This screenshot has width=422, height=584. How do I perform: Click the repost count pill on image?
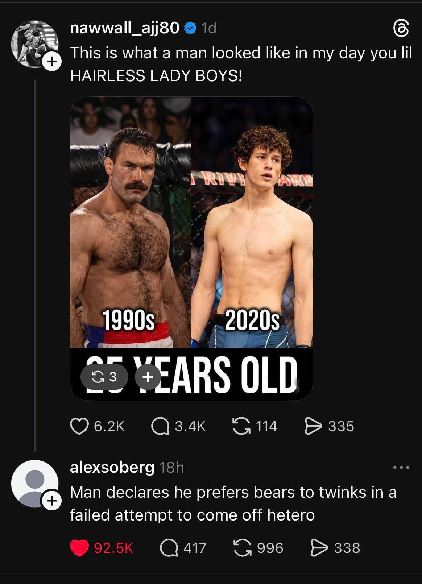pos(104,377)
